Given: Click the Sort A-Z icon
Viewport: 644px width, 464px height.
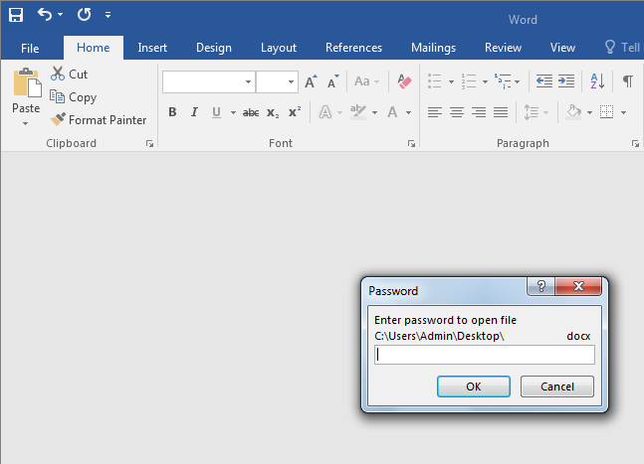Looking at the screenshot, I should tap(597, 81).
